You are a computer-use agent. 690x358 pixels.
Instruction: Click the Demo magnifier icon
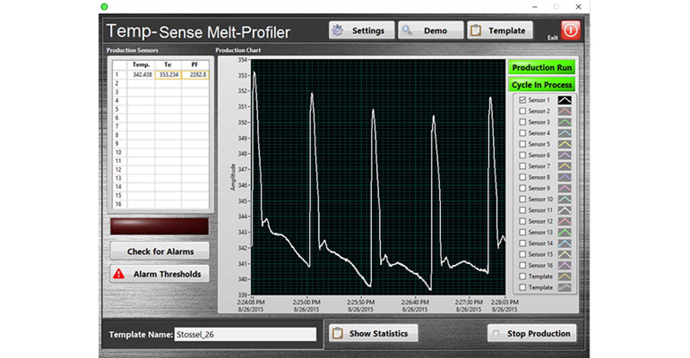click(407, 30)
